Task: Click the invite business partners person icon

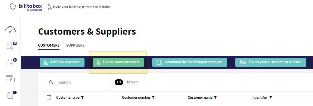Action: 49,7
